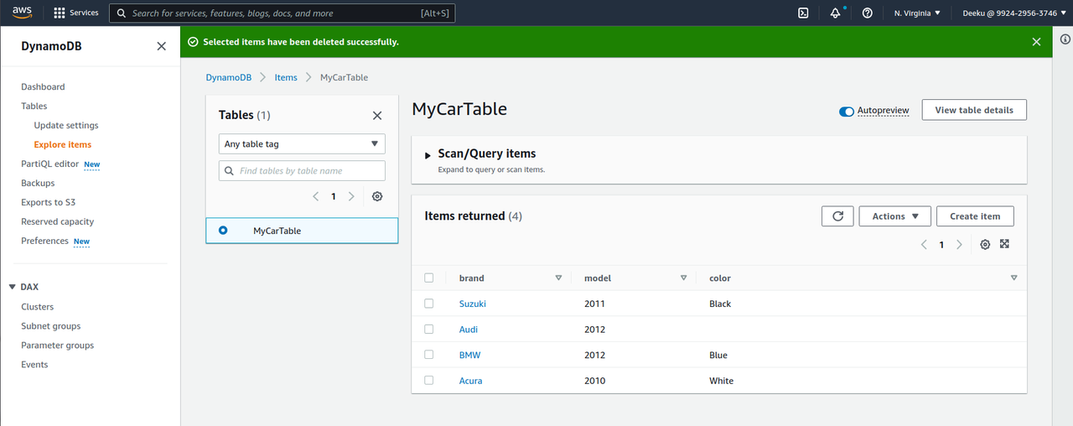Viewport: 1073px width, 426px height.
Task: Click the White color cell
Action: (721, 381)
